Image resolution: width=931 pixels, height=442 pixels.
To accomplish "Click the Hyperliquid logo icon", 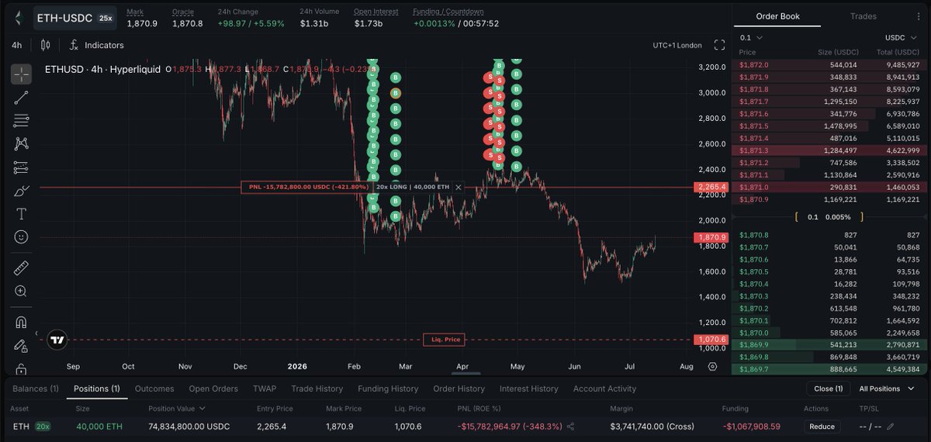I will coord(19,17).
